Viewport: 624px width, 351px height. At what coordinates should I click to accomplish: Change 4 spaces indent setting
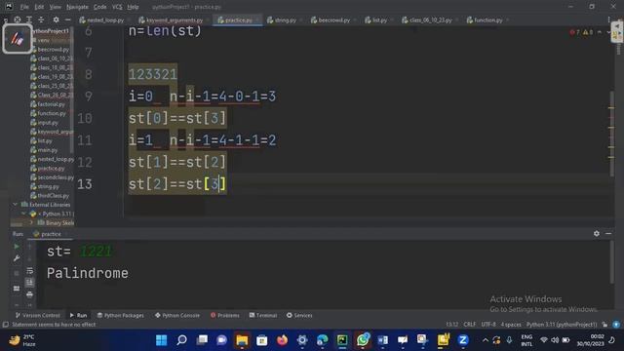(511, 325)
